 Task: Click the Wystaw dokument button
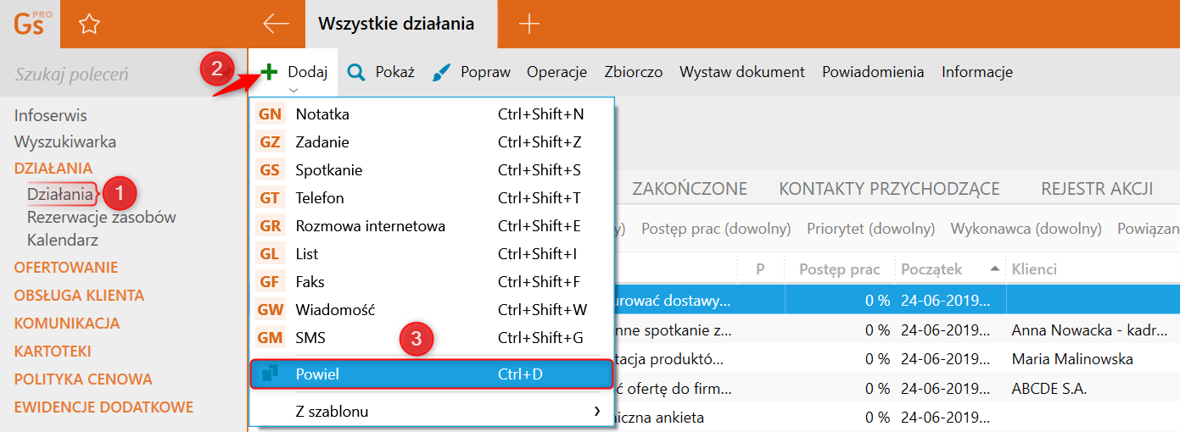click(741, 72)
